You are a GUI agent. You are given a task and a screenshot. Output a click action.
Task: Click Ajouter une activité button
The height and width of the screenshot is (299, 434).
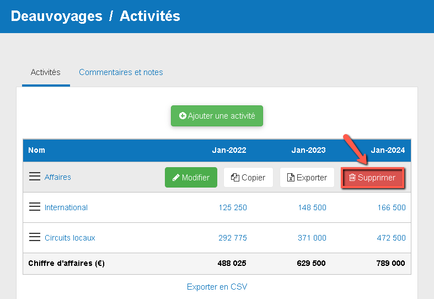click(x=217, y=116)
